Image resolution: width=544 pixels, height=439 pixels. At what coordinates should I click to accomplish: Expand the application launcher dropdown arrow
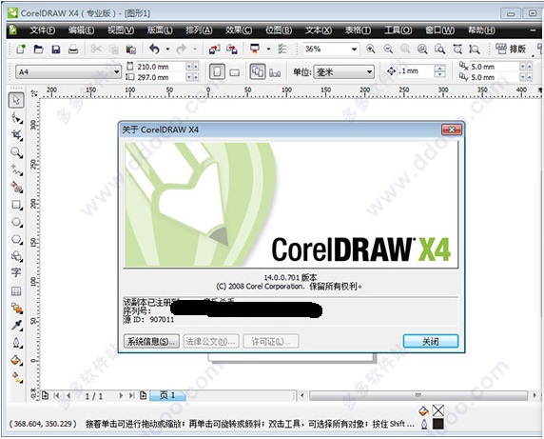tap(268, 49)
